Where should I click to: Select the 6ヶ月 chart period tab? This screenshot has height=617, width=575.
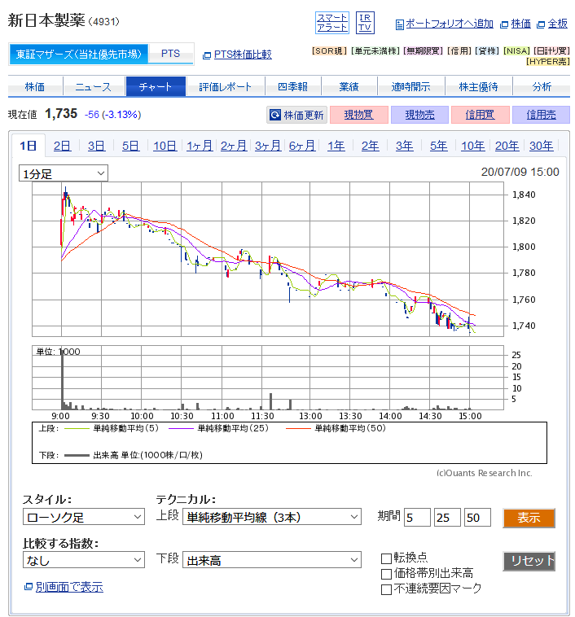coord(301,147)
